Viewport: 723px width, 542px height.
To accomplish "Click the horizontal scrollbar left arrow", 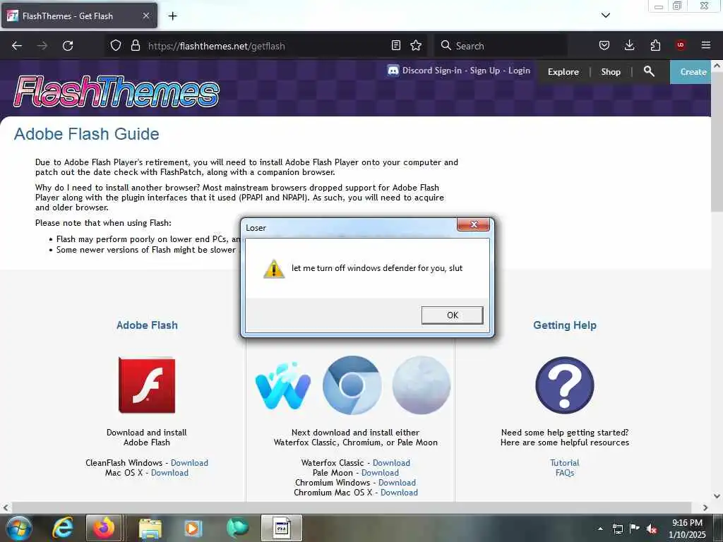I will (x=6, y=507).
